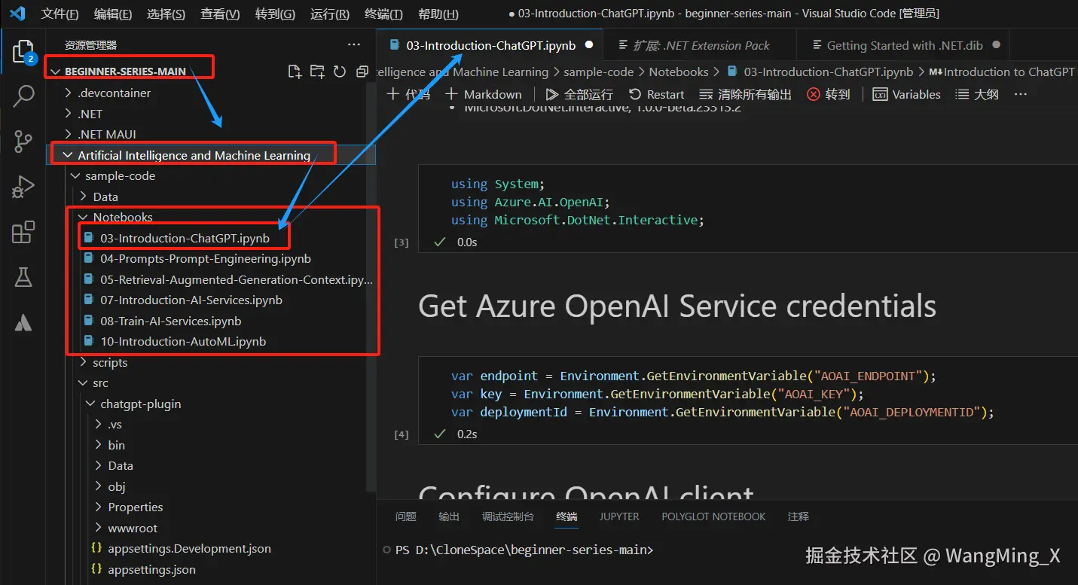Screen dimensions: 1078x585
Task: Open 10-Introduction-AutoML.ipynb file
Action: (183, 341)
